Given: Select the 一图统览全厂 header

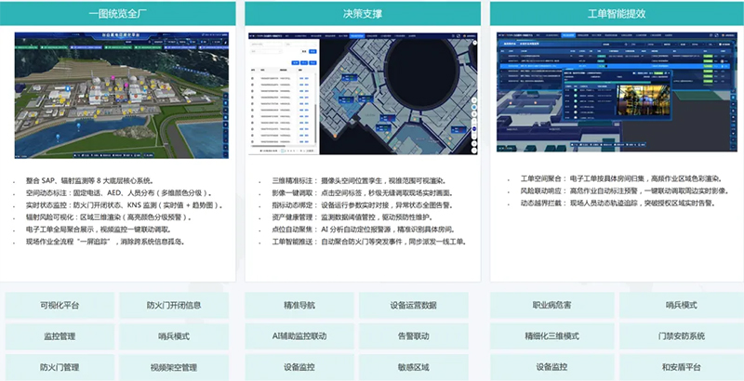Looking at the screenshot, I should [x=118, y=13].
